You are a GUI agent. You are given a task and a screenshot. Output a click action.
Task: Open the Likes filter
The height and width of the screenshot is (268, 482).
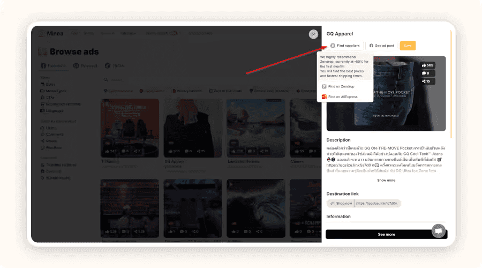point(48,128)
